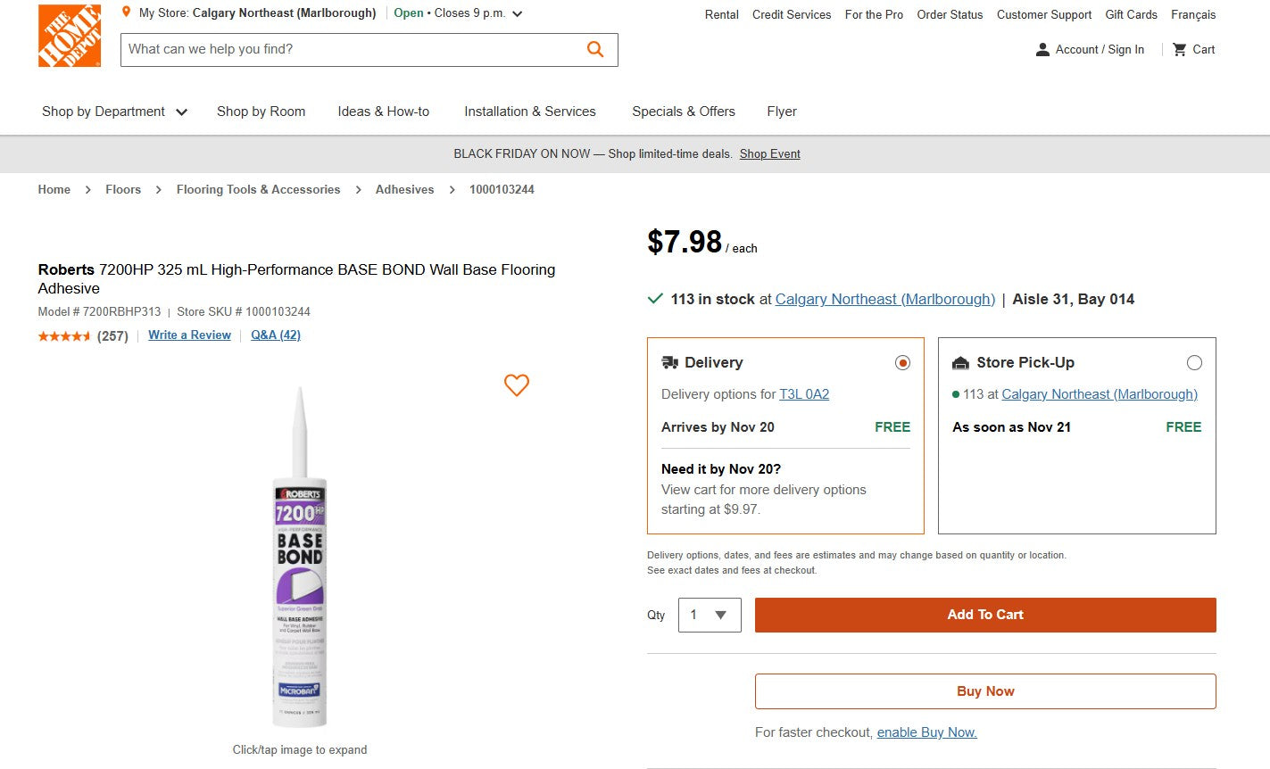Open the Write a Review link

coord(188,335)
